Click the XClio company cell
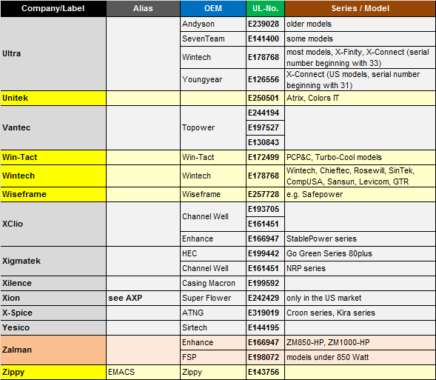This screenshot has height=380, width=436. coord(53,224)
